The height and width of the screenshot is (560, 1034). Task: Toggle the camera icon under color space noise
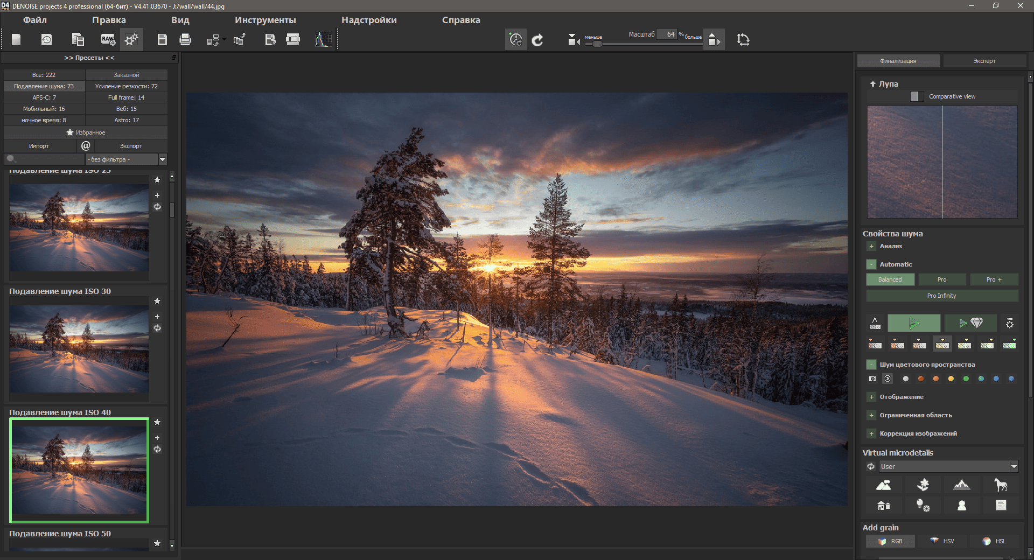click(872, 379)
